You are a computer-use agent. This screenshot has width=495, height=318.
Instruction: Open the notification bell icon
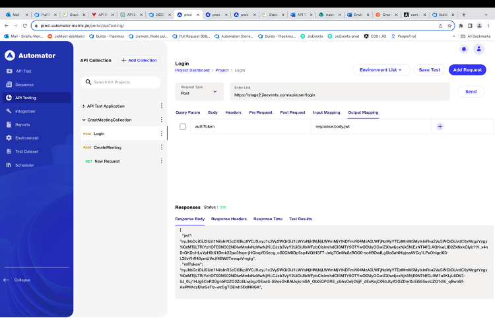click(464, 49)
